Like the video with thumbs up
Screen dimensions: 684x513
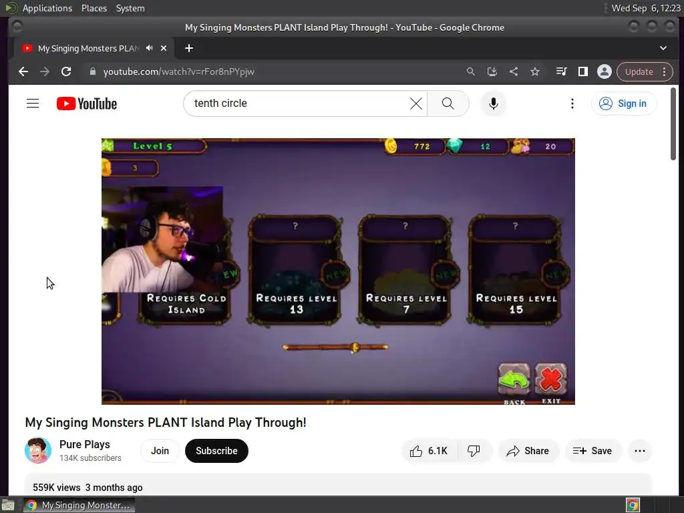point(430,451)
